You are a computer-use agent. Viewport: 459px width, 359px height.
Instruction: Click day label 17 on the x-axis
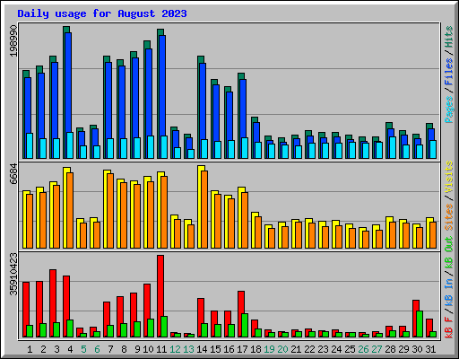tap(242, 349)
